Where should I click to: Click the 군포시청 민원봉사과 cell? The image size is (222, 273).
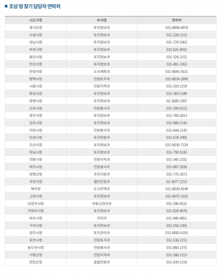(x=102, y=108)
